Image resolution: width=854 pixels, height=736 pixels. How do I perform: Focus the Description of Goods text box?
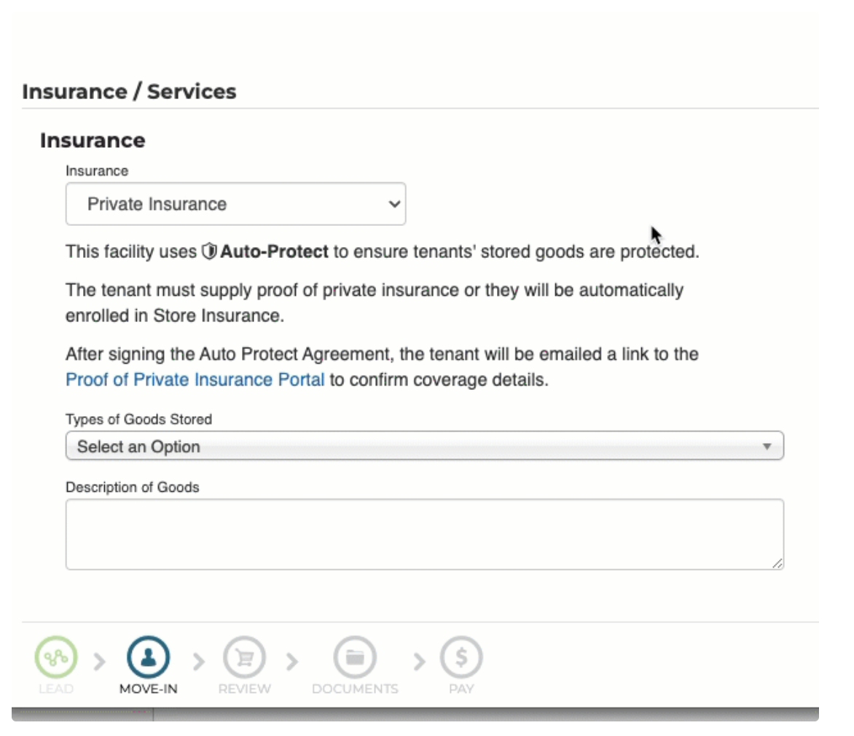pyautogui.click(x=424, y=533)
